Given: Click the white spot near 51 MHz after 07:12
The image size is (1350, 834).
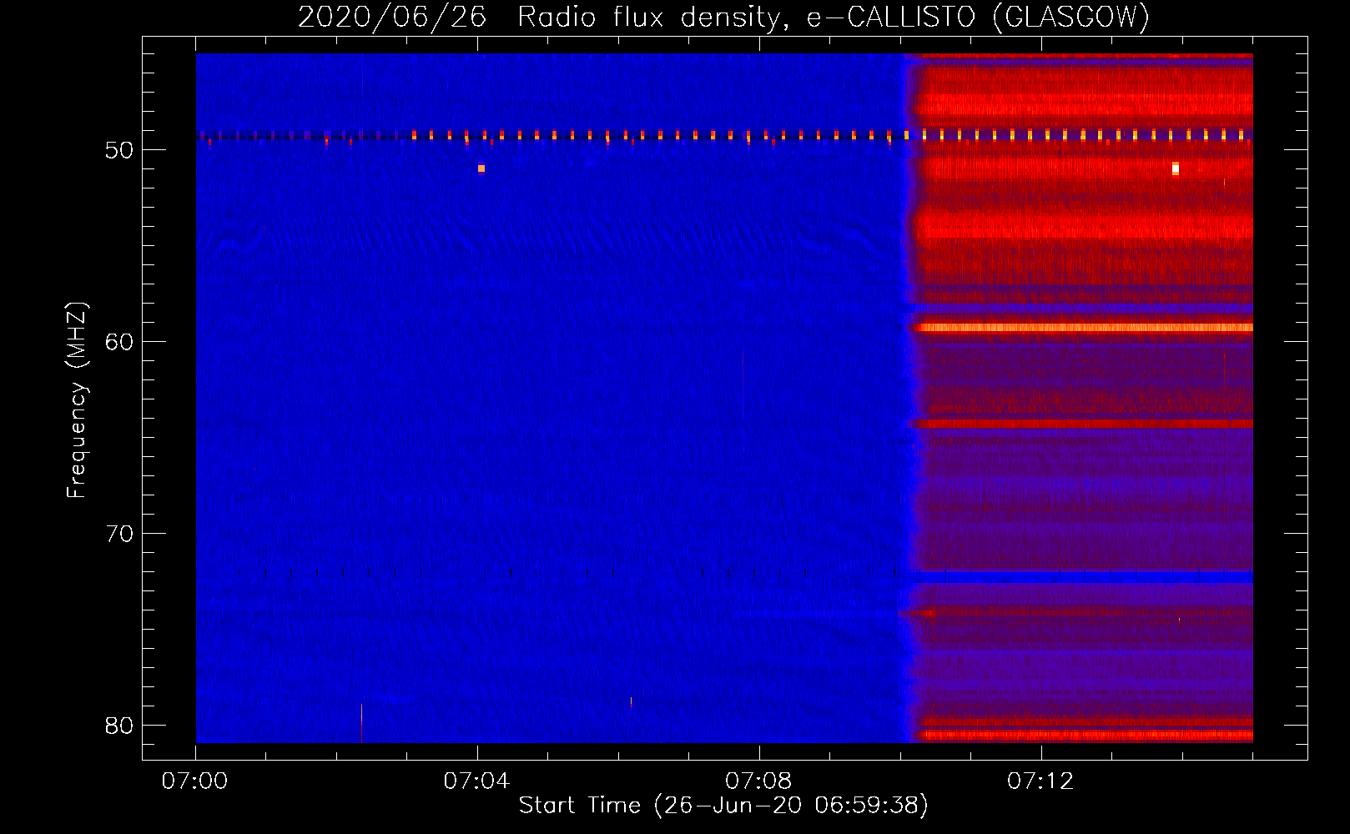Looking at the screenshot, I should click(x=1176, y=168).
